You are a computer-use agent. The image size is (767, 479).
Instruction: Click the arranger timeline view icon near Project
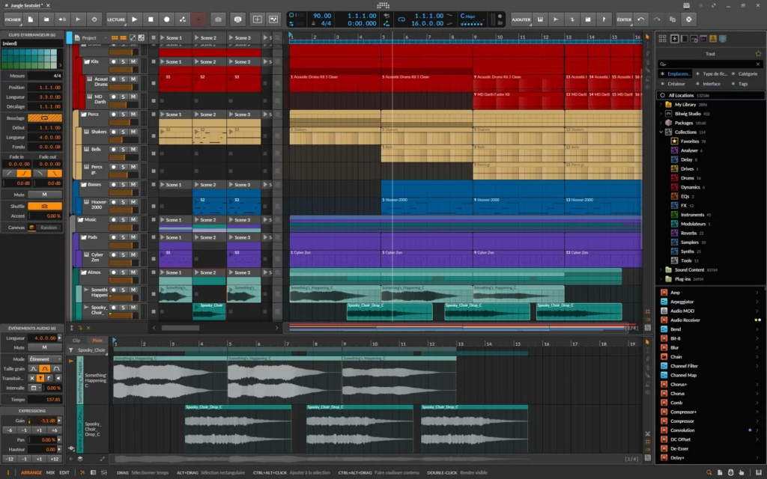click(124, 37)
